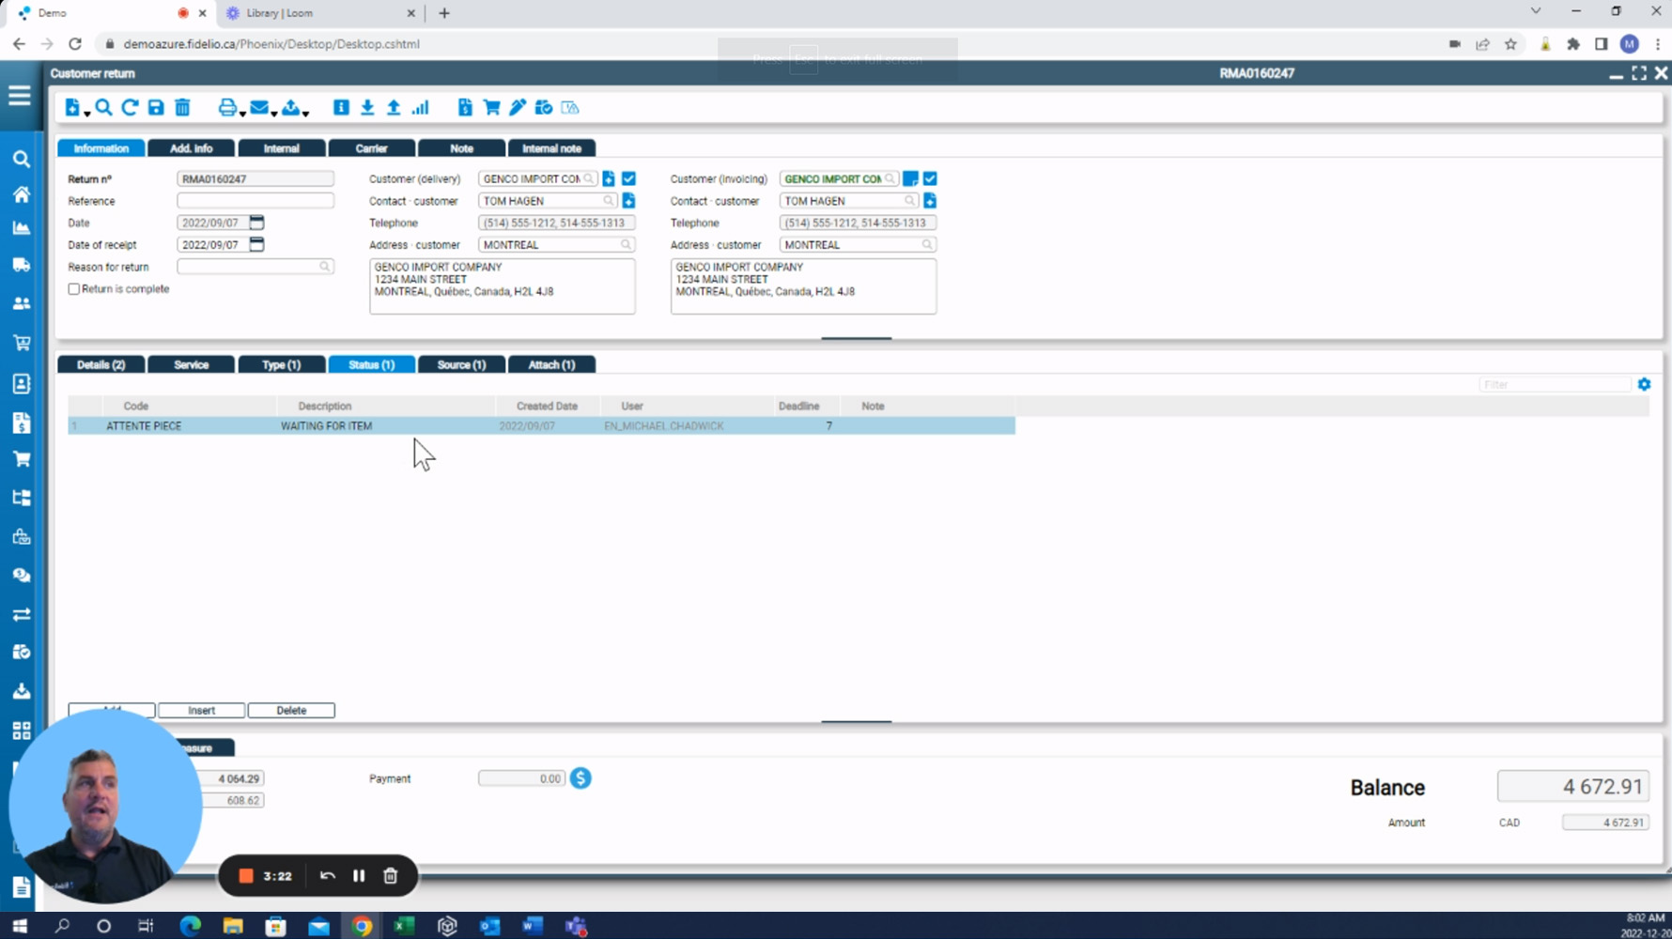The width and height of the screenshot is (1672, 939).
Task: Open Windows Start menu
Action: click(19, 926)
